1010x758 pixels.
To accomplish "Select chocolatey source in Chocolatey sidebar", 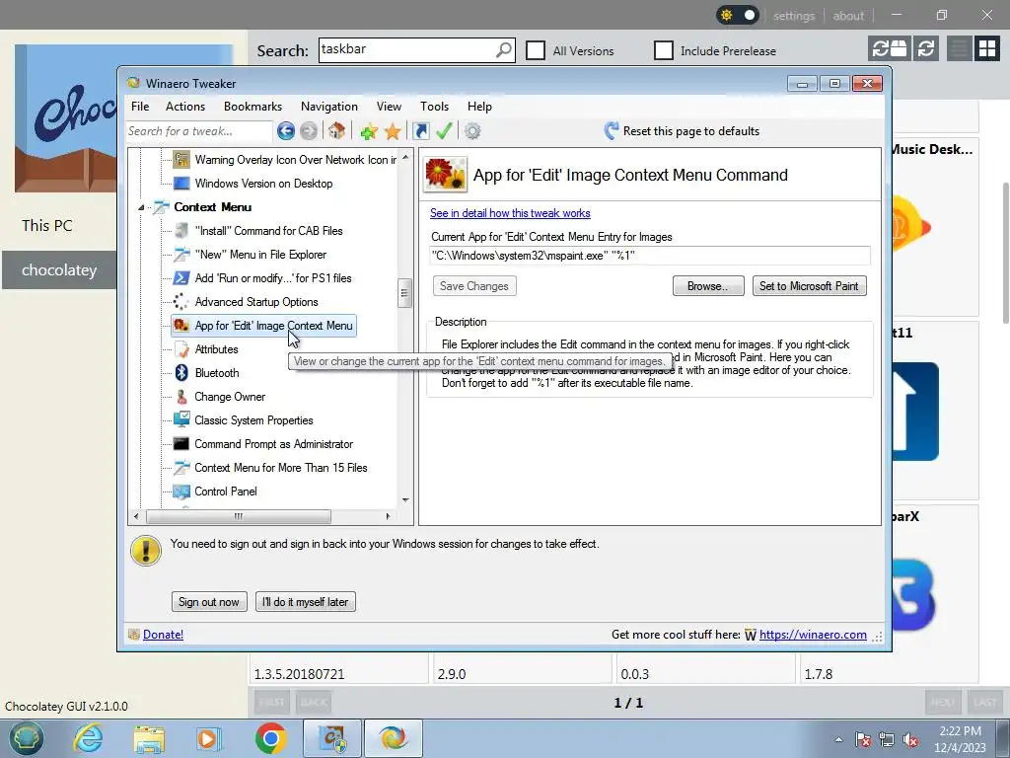I will pyautogui.click(x=59, y=270).
